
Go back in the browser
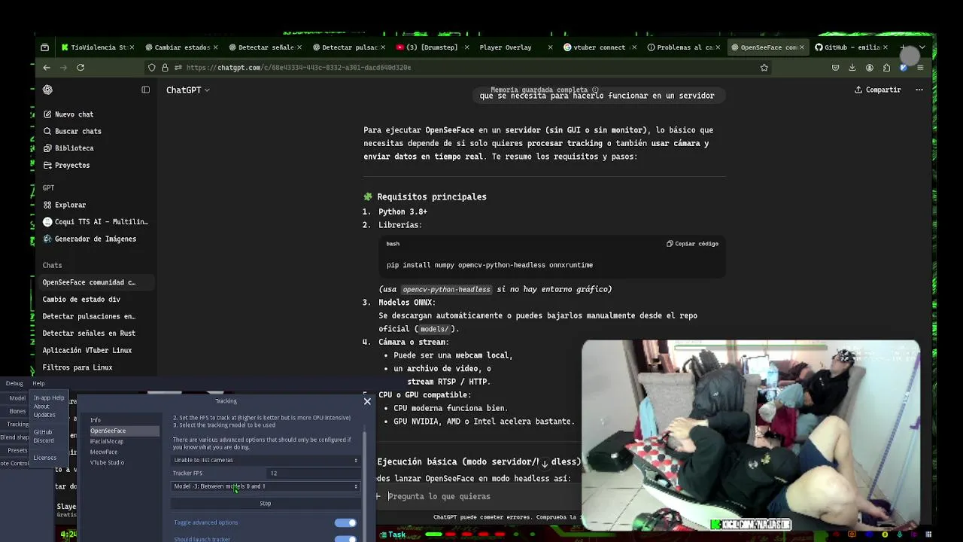(x=47, y=67)
